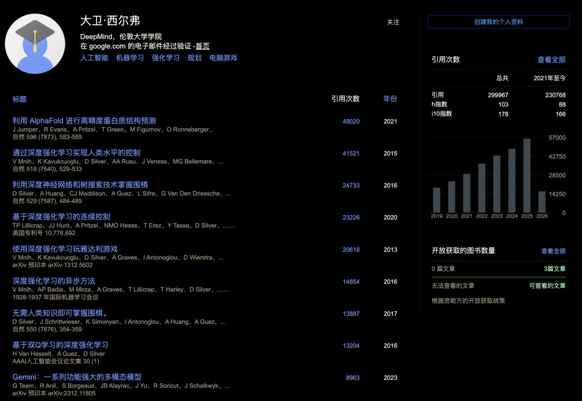Open 无需人类知识即可掌握围棋 article
Screen dimensions: 582x401
(x=60, y=313)
